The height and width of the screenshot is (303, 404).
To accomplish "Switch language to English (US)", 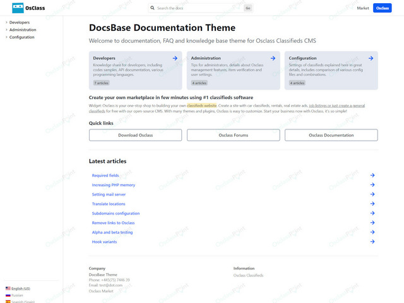I will (21, 288).
